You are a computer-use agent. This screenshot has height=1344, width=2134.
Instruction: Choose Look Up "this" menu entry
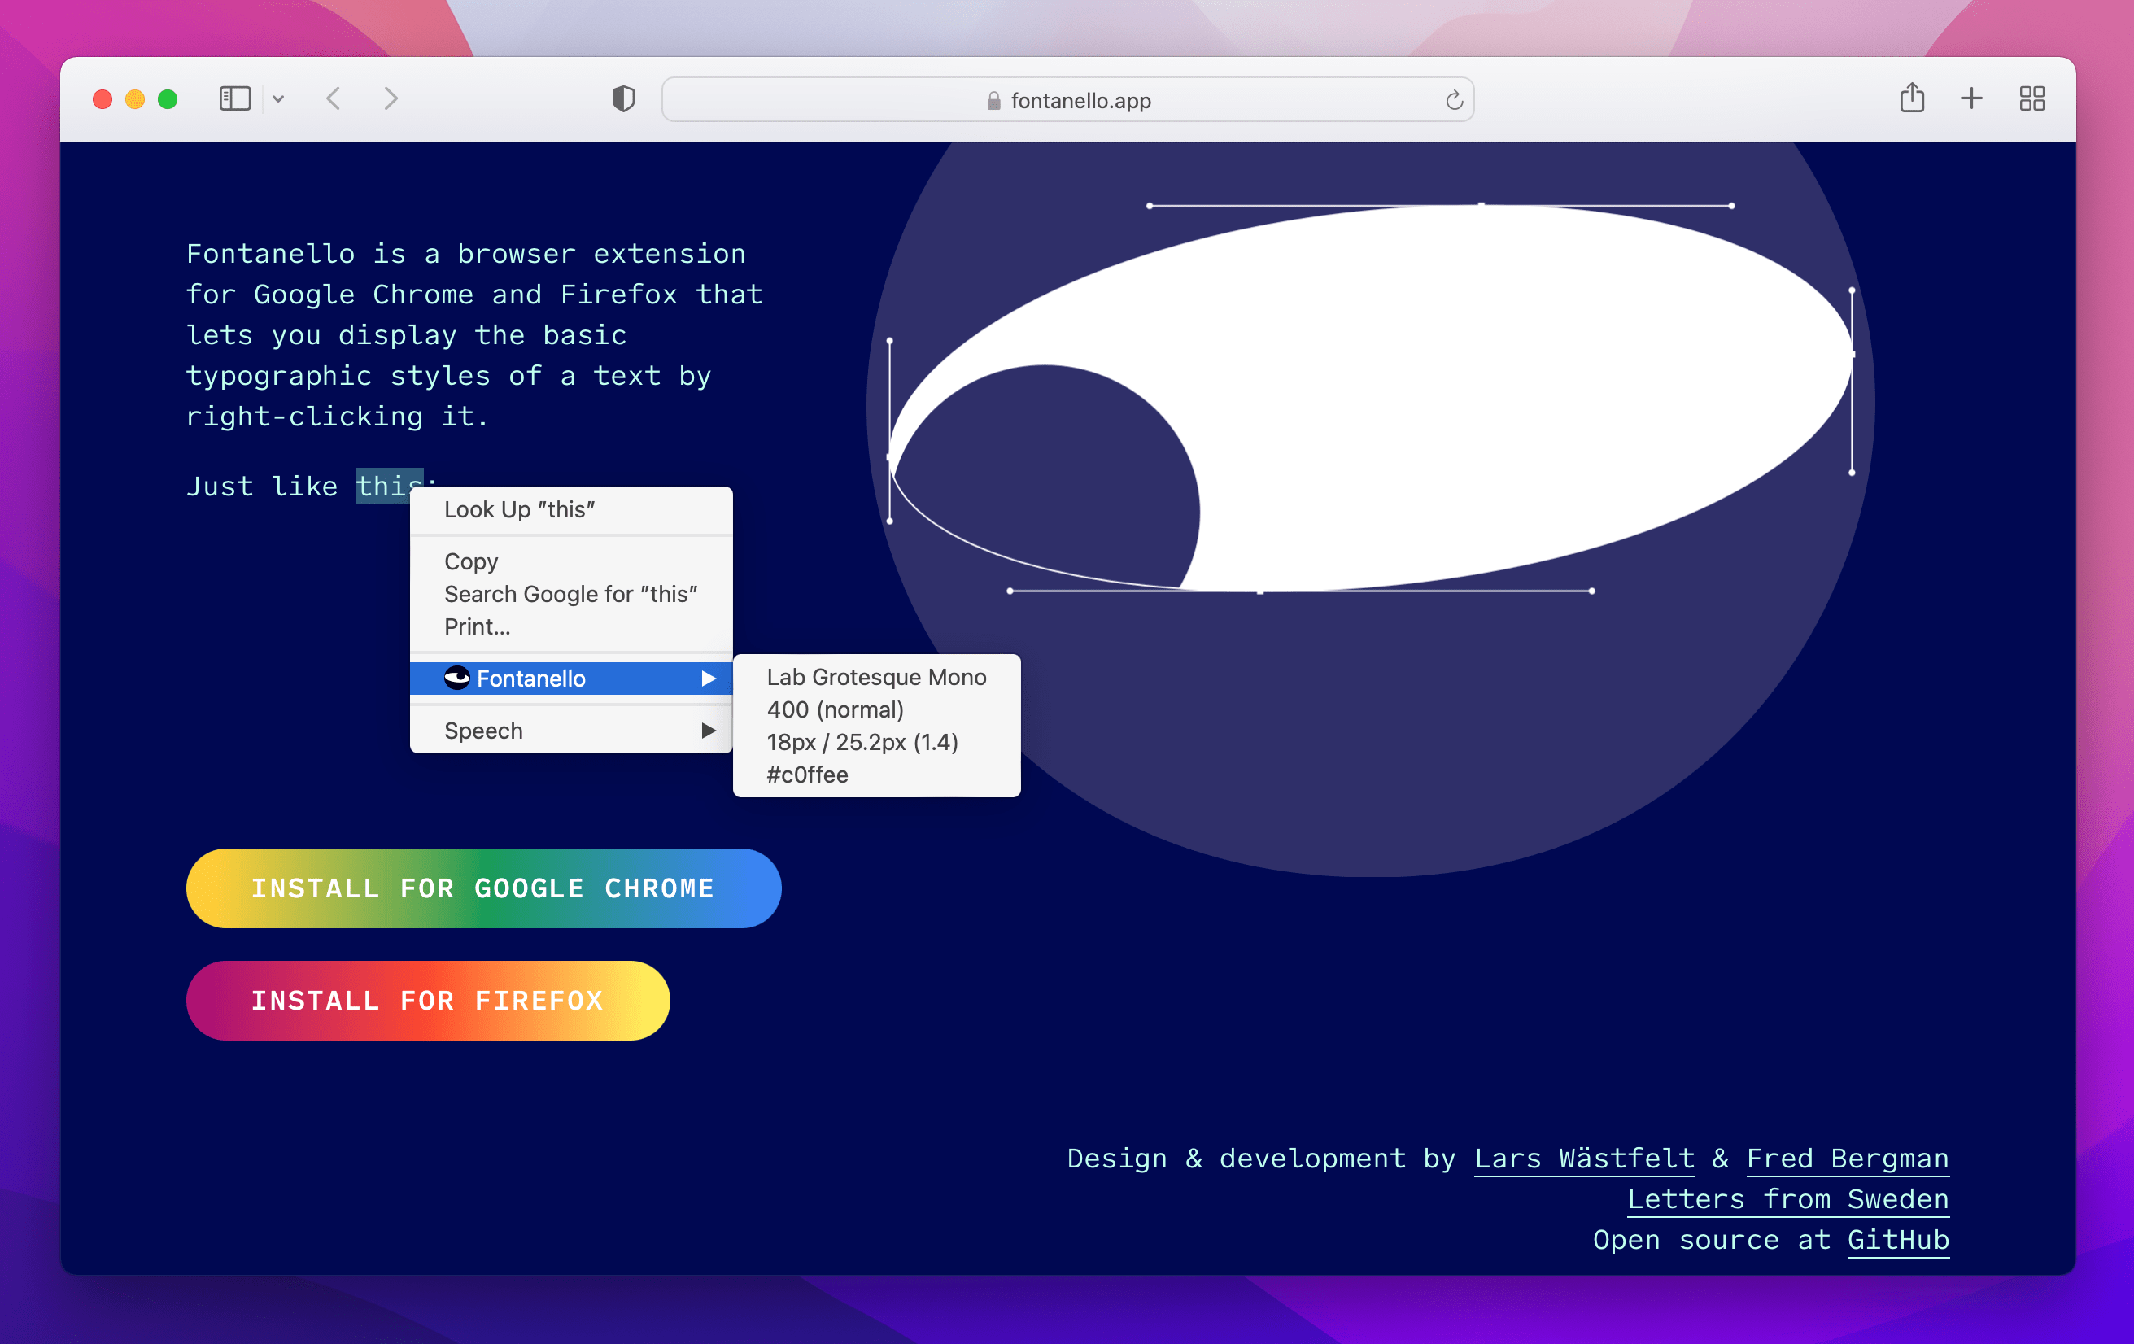519,509
